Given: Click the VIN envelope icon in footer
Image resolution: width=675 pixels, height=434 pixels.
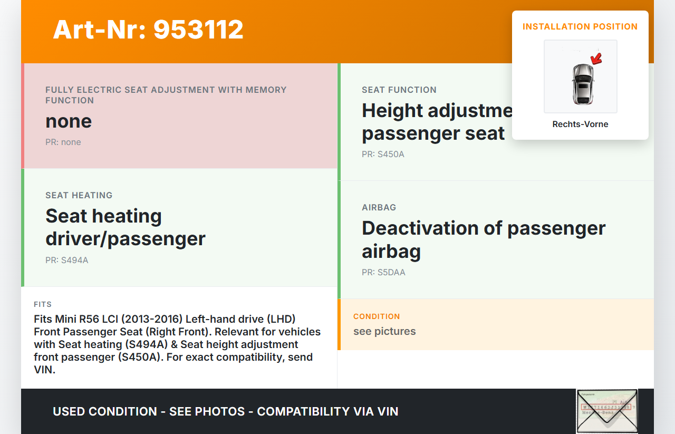Looking at the screenshot, I should (x=606, y=411).
